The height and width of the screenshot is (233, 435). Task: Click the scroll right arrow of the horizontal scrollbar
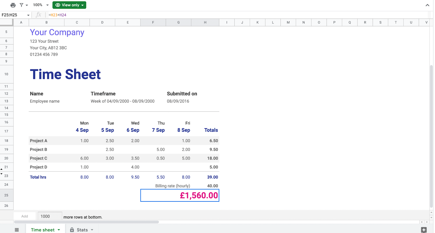[427, 222]
